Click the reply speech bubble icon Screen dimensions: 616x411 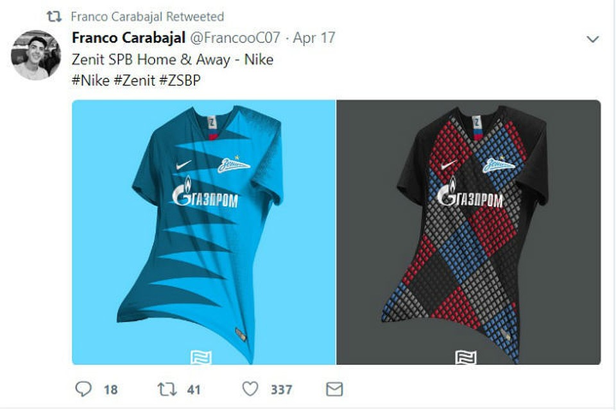[83, 389]
